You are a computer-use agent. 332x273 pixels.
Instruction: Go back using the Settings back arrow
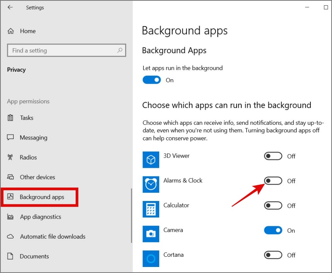(x=10, y=8)
